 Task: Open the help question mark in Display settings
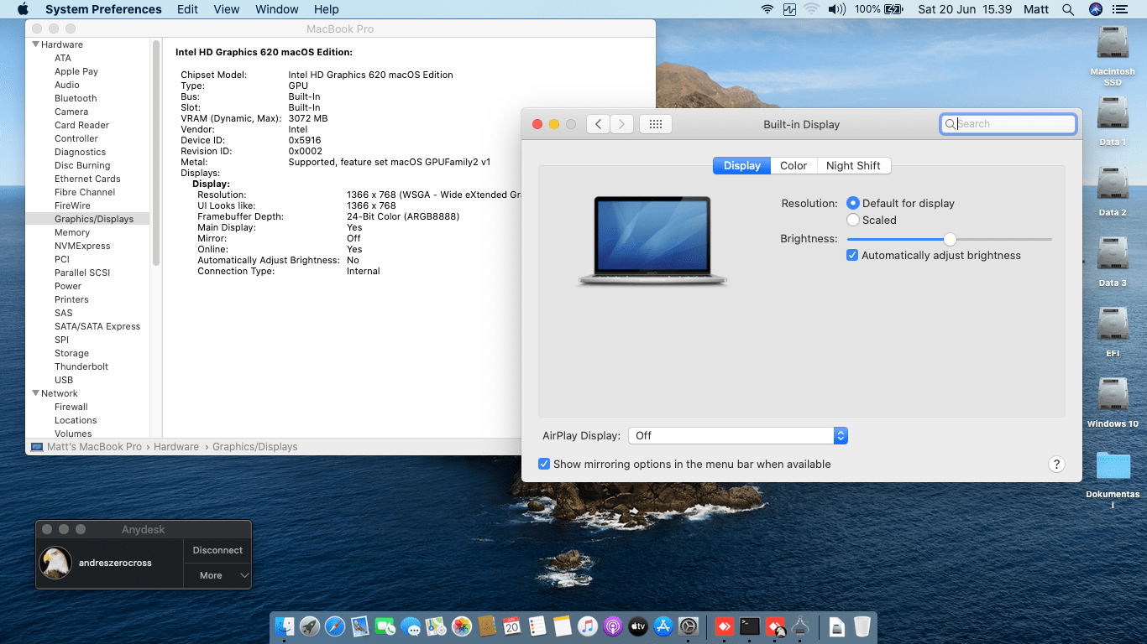point(1056,464)
